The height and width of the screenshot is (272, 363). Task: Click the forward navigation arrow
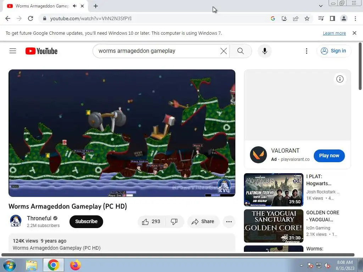pyautogui.click(x=19, y=18)
